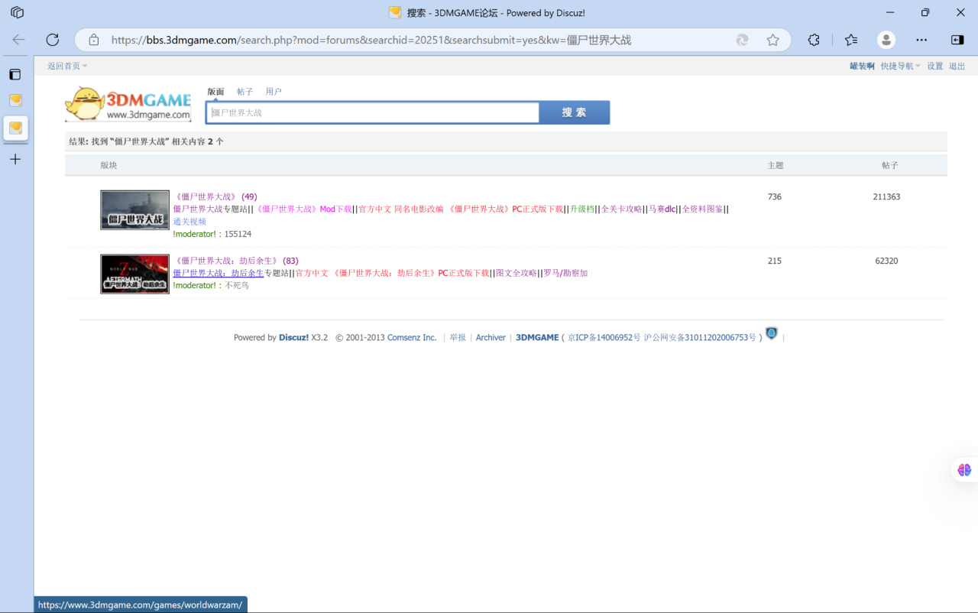This screenshot has height=613, width=978.
Task: Open the 僵尸世界大战：劫后余生 underlined link
Action: [218, 274]
